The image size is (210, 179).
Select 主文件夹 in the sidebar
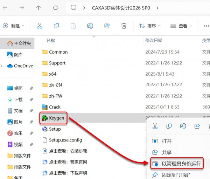pos(17,43)
